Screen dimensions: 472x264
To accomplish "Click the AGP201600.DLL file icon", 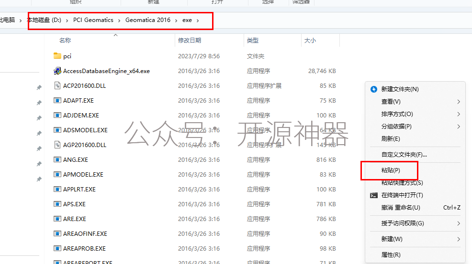I will tap(57, 145).
